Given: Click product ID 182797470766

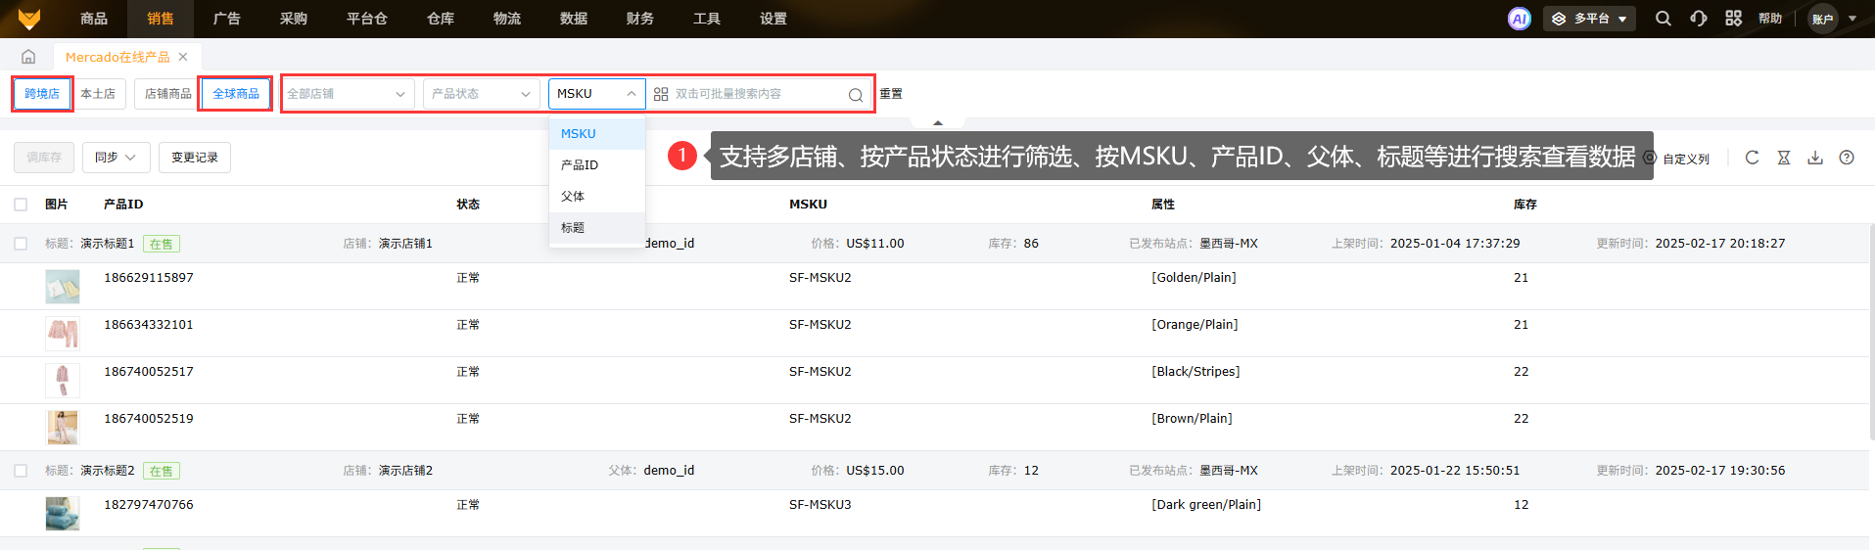Looking at the screenshot, I should coord(149,505).
